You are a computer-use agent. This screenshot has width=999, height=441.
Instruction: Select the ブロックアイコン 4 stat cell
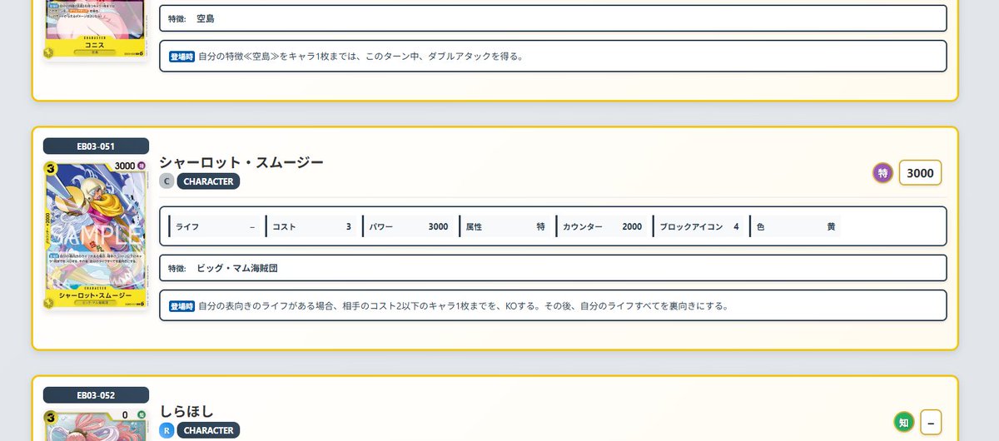click(x=698, y=226)
